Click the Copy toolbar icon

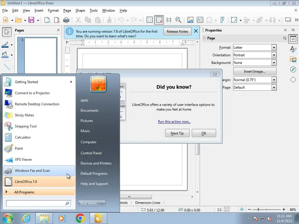click(88, 20)
